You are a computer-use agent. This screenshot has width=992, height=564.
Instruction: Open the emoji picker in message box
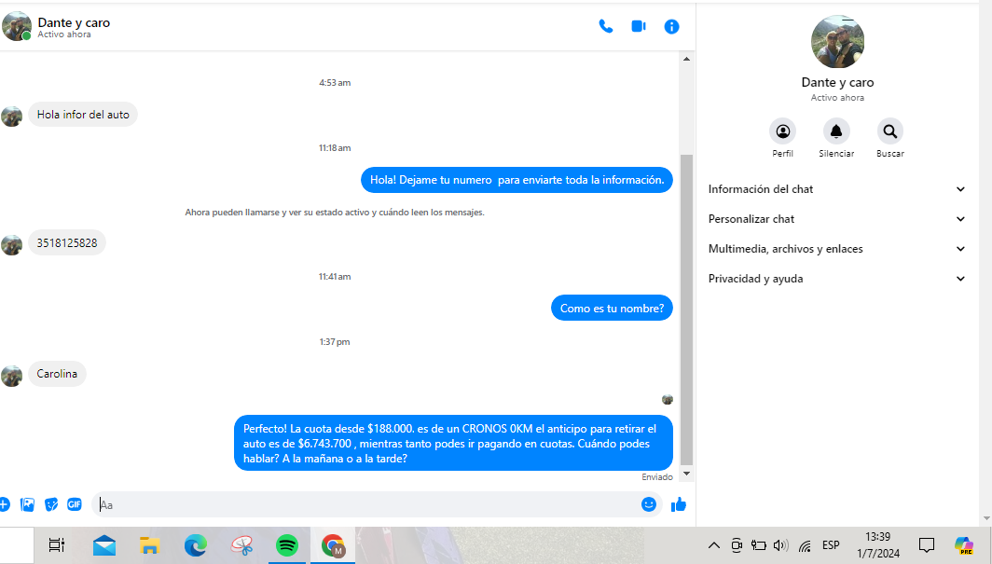click(649, 504)
